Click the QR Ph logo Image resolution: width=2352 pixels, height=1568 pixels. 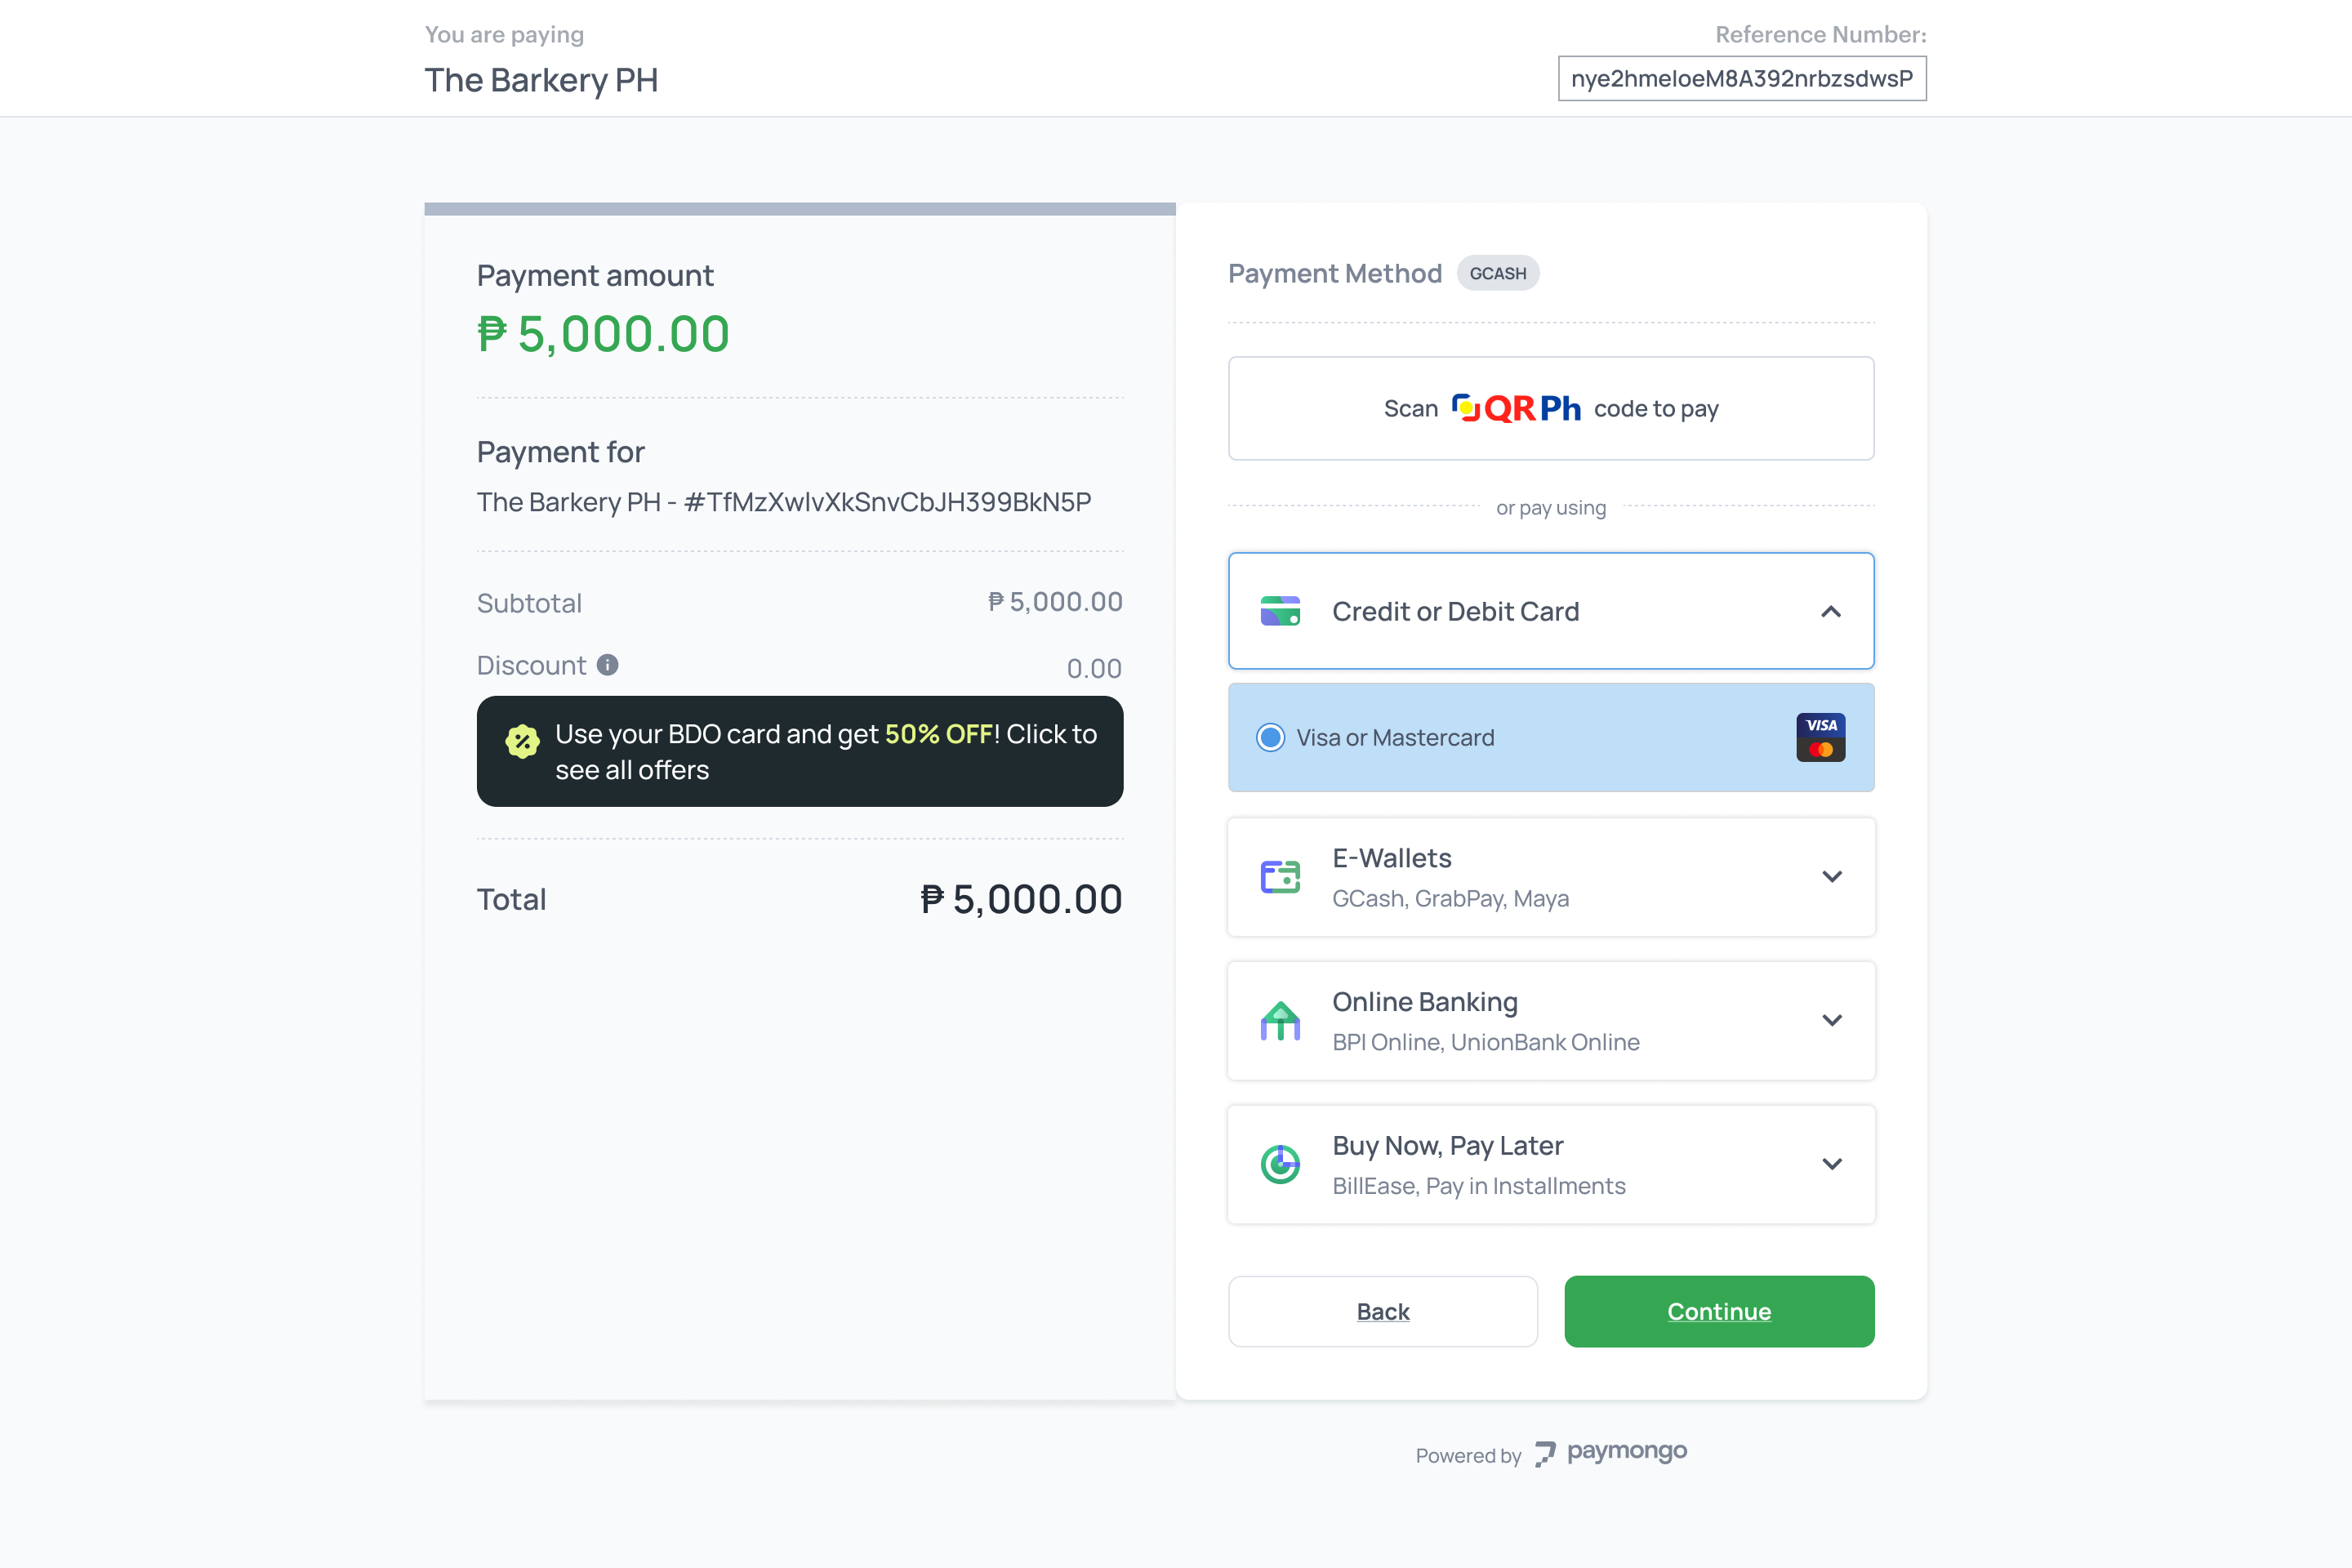1516,408
